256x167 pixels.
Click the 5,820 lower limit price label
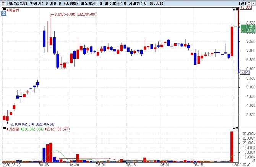(x=245, y=72)
